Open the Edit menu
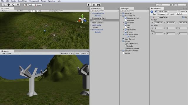188x105 pixels. coord(7,1)
